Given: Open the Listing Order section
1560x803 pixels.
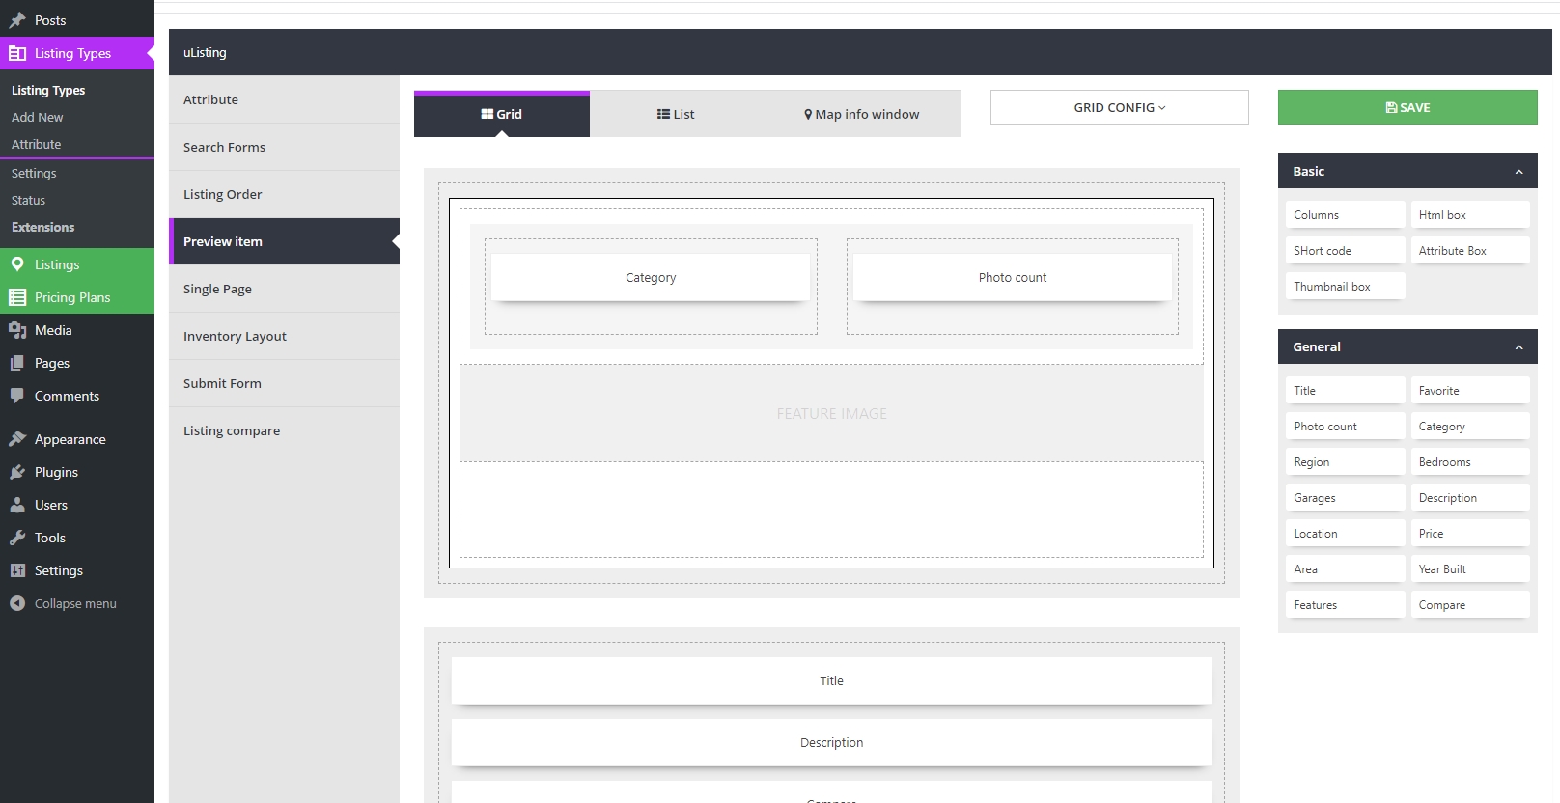Looking at the screenshot, I should click(x=284, y=194).
